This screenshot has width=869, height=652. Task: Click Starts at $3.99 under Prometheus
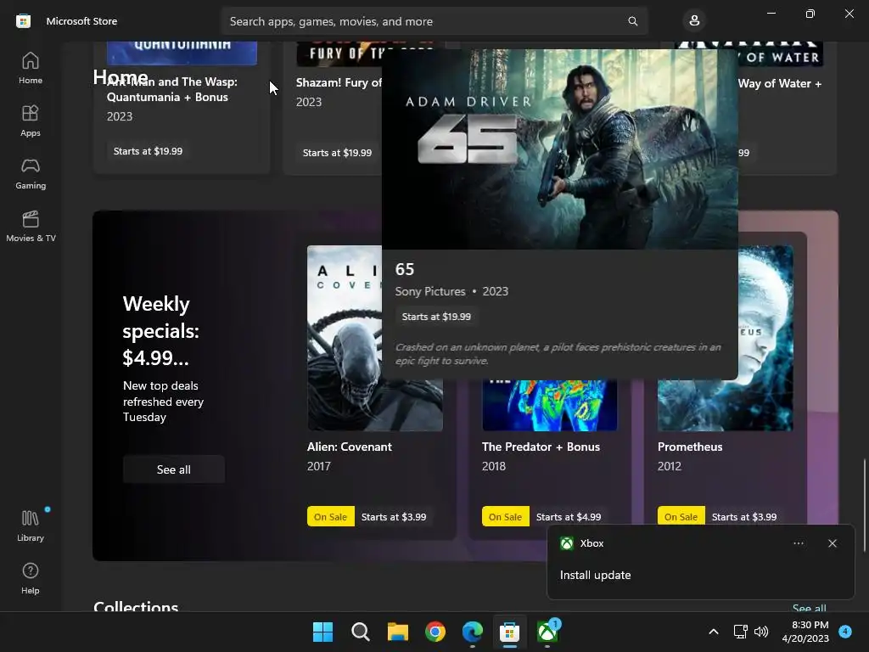click(x=743, y=517)
